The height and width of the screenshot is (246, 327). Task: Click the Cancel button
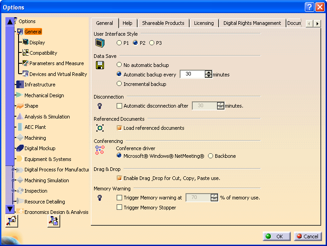click(x=308, y=236)
